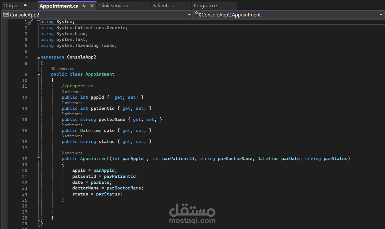Open the 10 references CodeLens link
Image resolution: width=385 pixels, height=229 pixels.
coord(62,69)
